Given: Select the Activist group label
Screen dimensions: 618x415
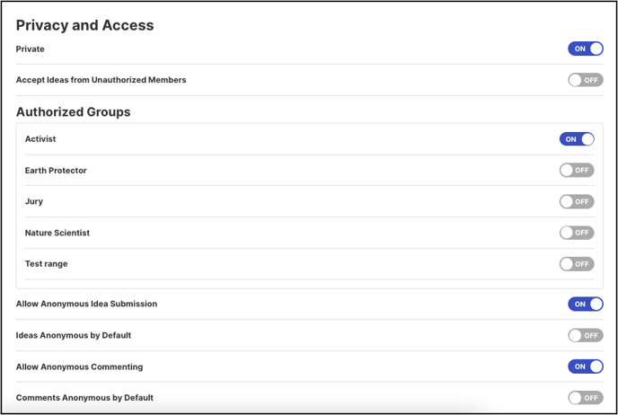Looking at the screenshot, I should [40, 138].
